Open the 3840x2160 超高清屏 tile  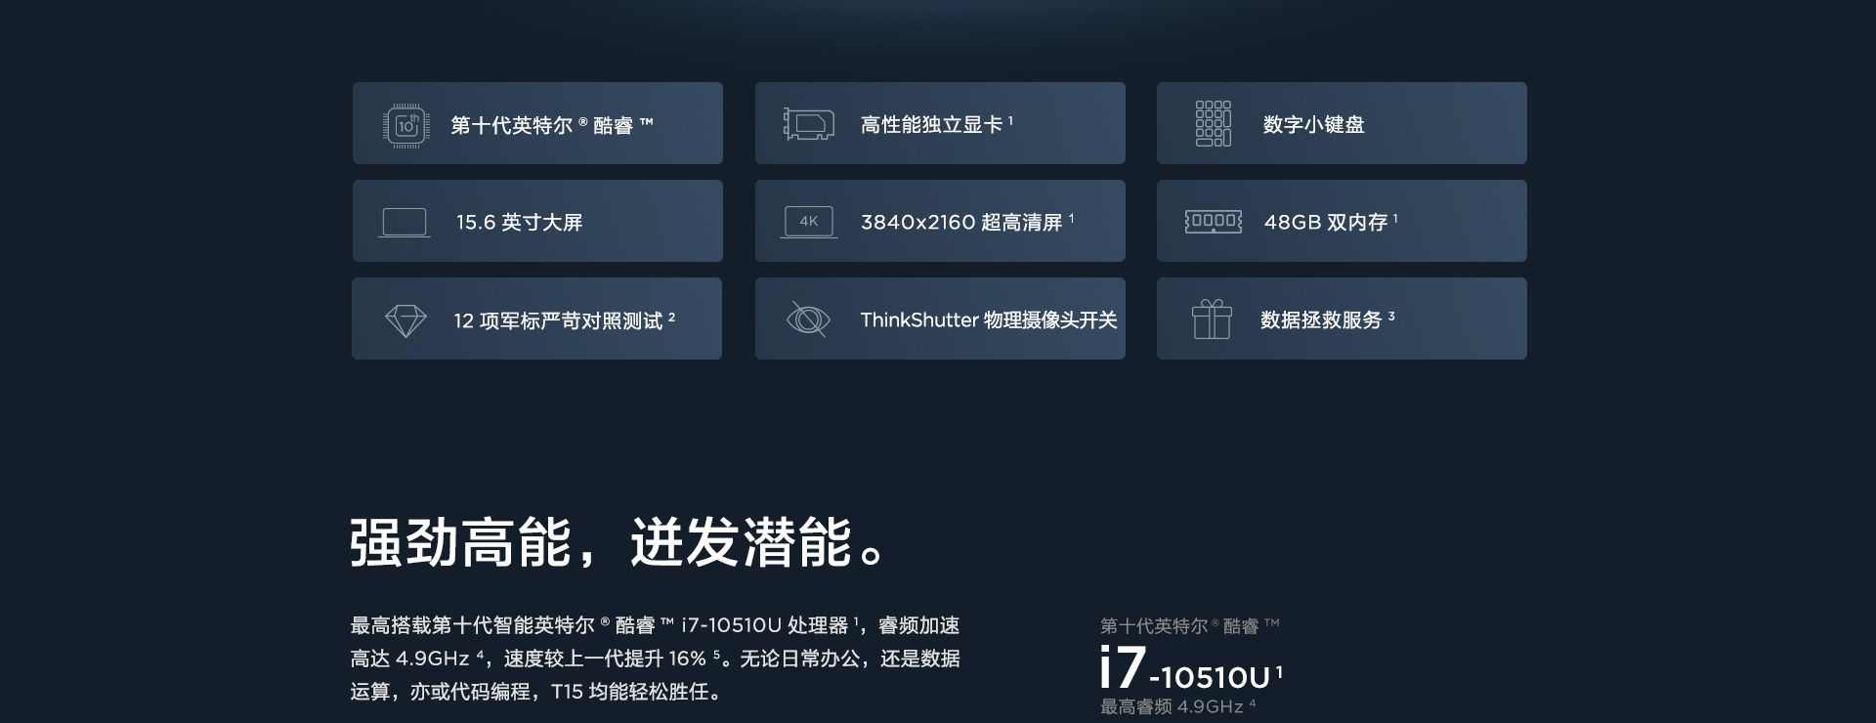point(940,221)
